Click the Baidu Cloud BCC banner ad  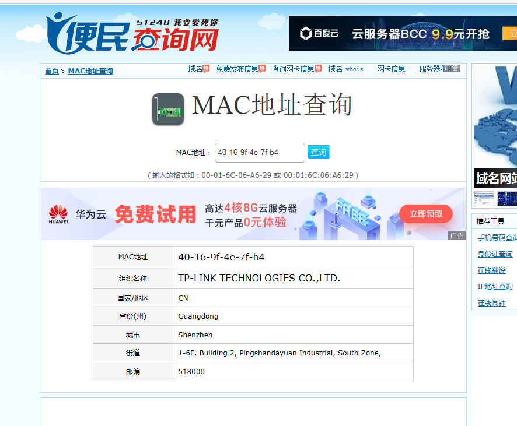tap(403, 33)
